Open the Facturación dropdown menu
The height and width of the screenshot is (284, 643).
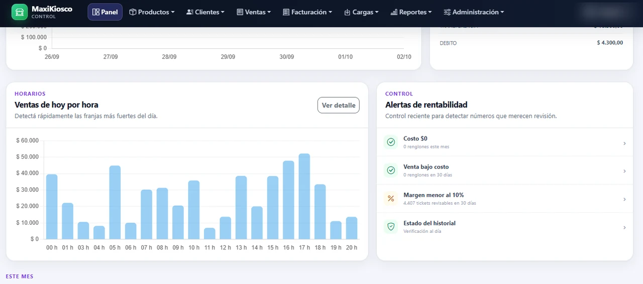point(307,12)
